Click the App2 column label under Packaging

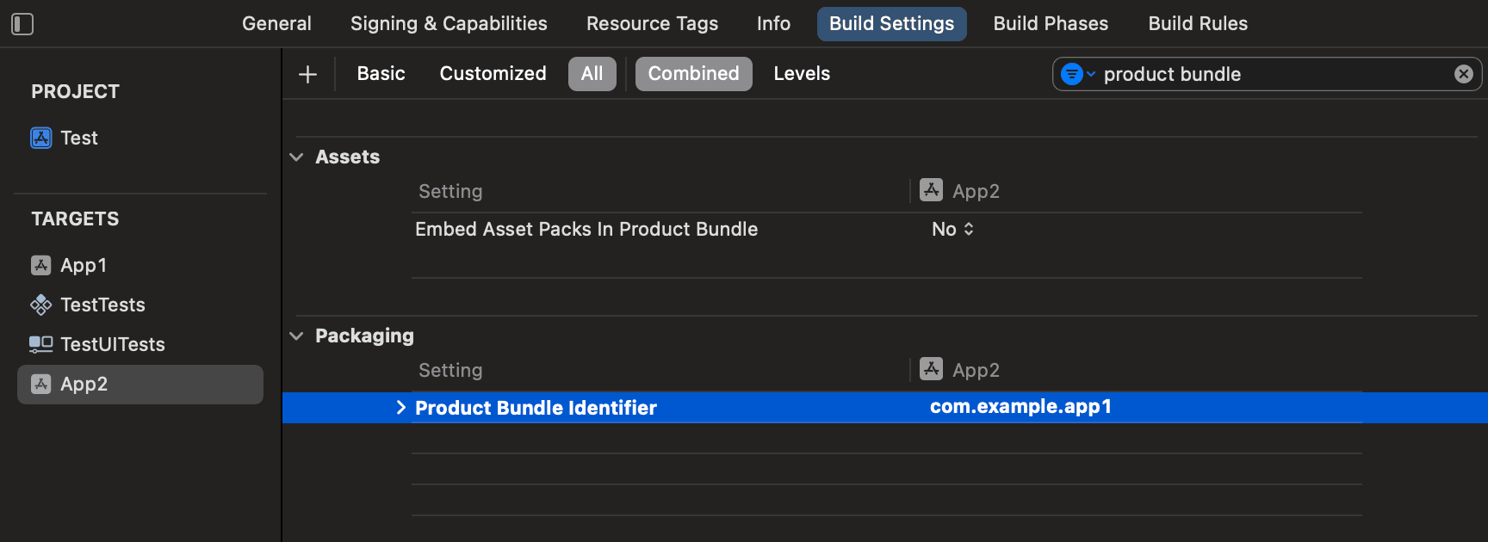tap(976, 370)
